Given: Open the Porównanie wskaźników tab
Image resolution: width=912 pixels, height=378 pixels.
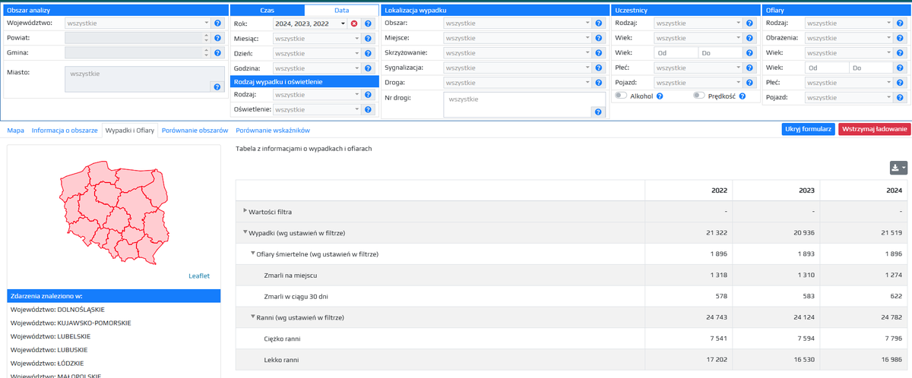Looking at the screenshot, I should point(273,131).
